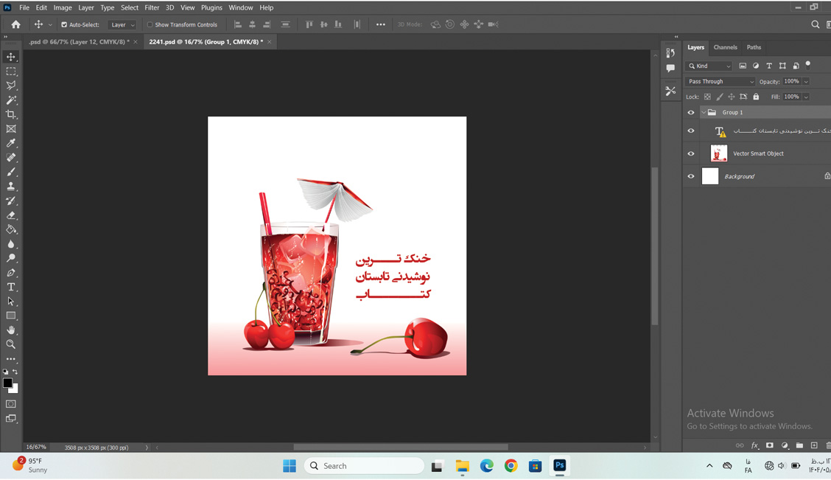
Task: Open tool preset picker arrow
Action: 50,24
